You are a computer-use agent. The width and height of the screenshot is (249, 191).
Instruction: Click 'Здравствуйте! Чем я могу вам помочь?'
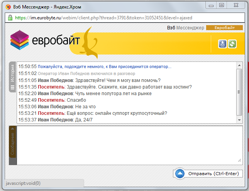pos(118,80)
